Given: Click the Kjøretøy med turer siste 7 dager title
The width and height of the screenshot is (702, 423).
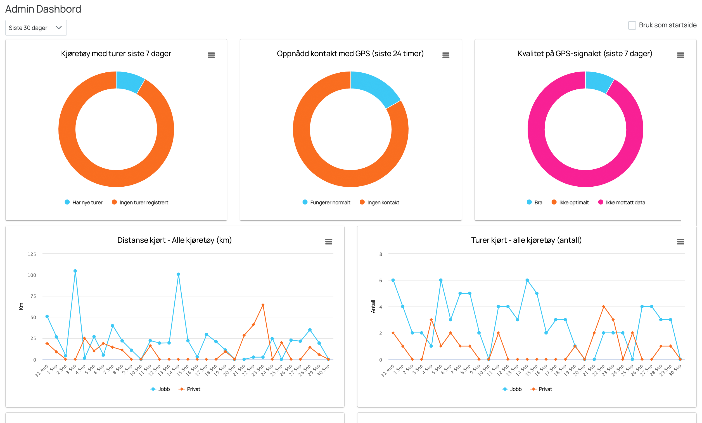Looking at the screenshot, I should pos(116,54).
